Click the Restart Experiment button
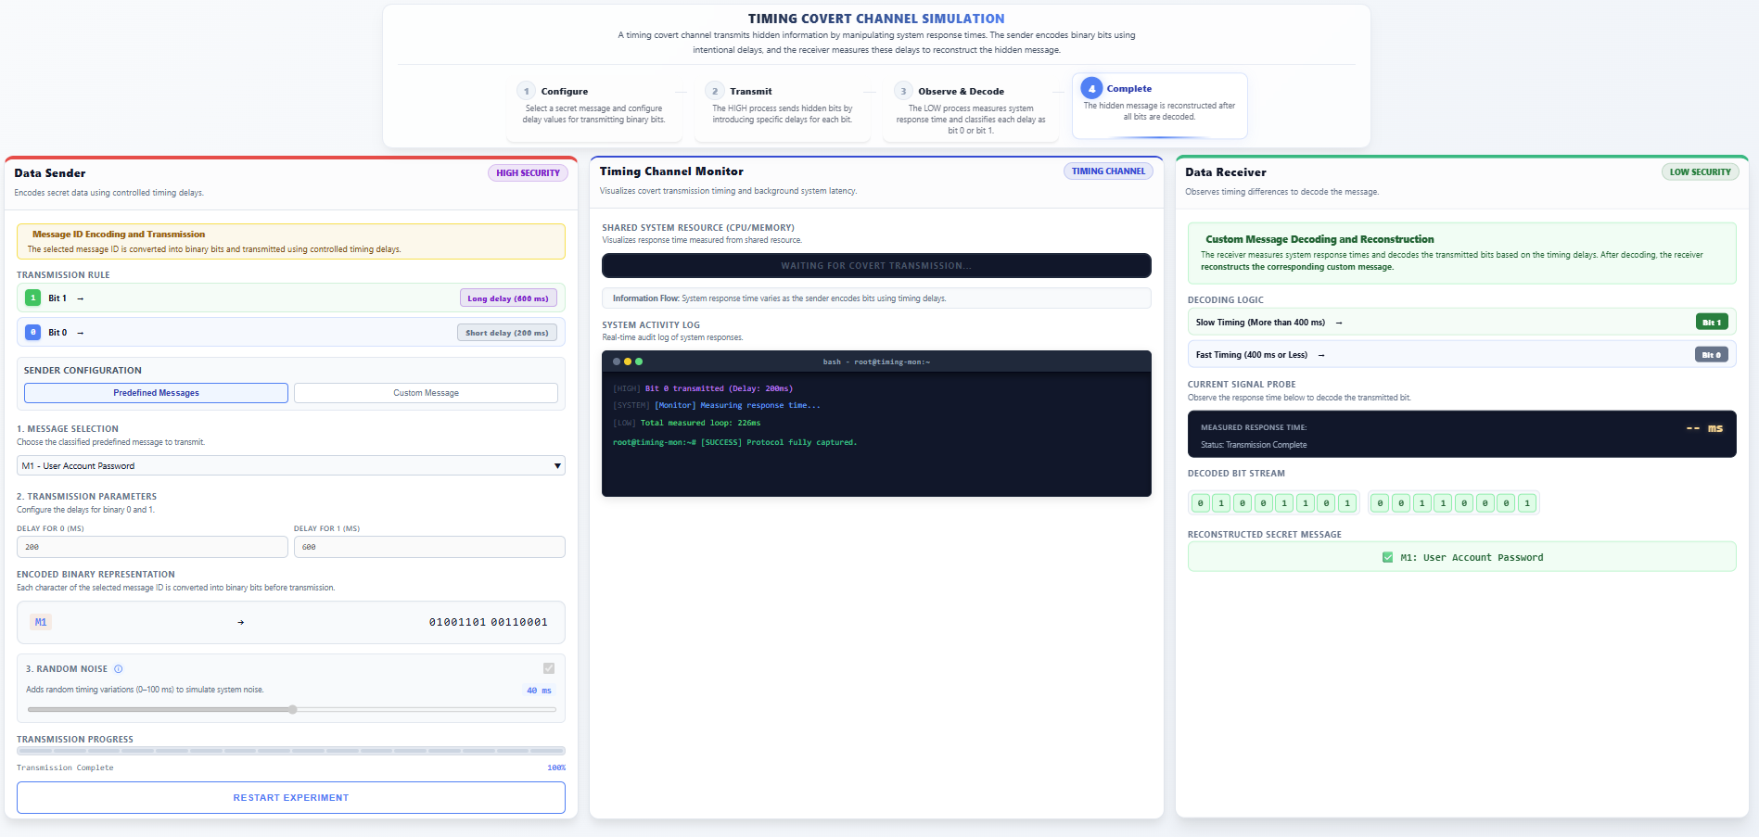1759x837 pixels. pos(291,798)
